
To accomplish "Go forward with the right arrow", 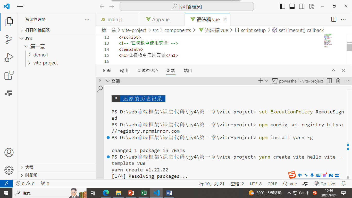I will click(x=112, y=6).
